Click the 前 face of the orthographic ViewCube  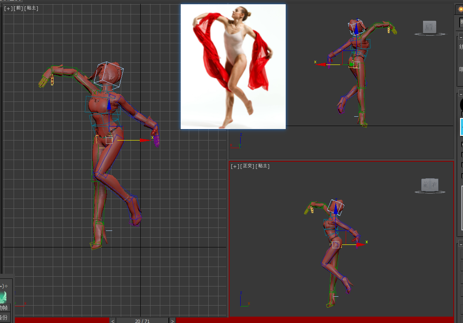click(426, 185)
